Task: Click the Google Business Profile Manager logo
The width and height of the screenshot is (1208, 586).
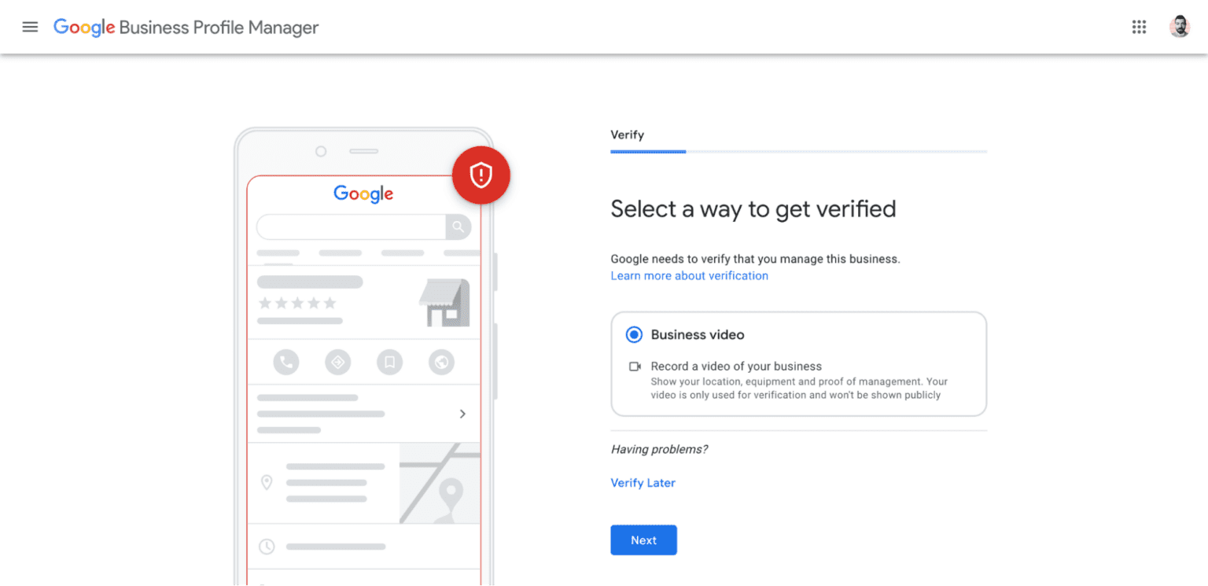Action: [x=186, y=28]
